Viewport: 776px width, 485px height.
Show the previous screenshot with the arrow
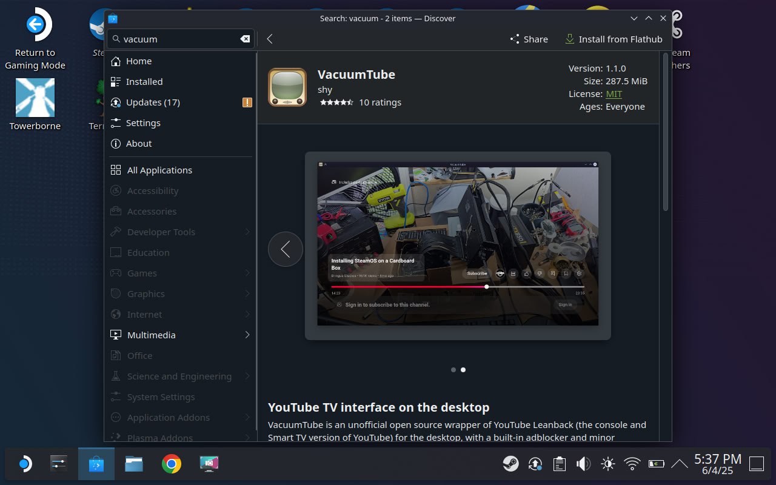[x=286, y=249]
